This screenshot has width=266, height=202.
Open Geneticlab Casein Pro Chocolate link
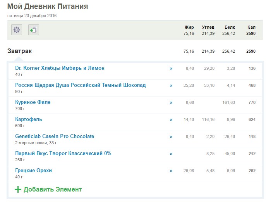pos(55,136)
